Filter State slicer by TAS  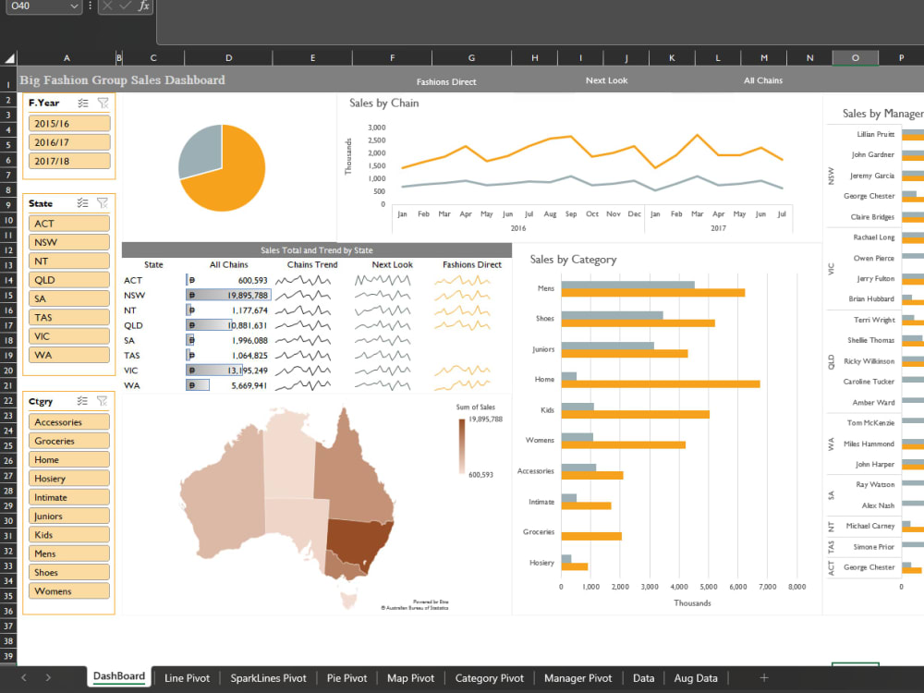(69, 317)
